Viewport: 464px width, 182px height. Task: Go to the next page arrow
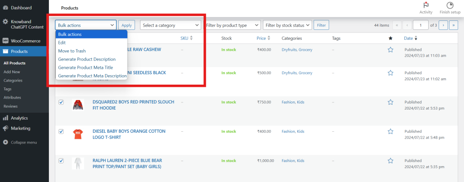point(443,25)
